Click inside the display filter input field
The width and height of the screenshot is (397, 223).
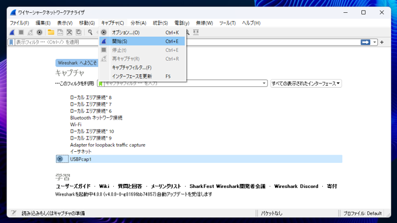187,42
